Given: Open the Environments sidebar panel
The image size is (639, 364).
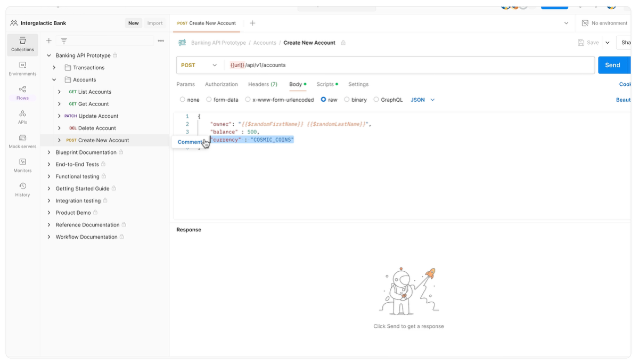Looking at the screenshot, I should tap(22, 69).
